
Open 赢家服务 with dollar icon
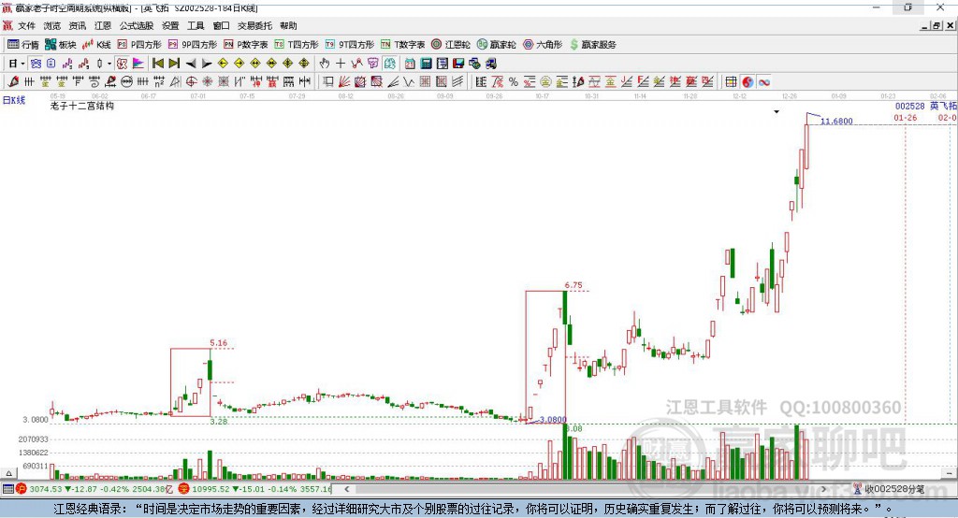(592, 45)
